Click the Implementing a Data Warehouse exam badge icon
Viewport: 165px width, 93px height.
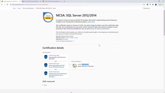(46, 73)
